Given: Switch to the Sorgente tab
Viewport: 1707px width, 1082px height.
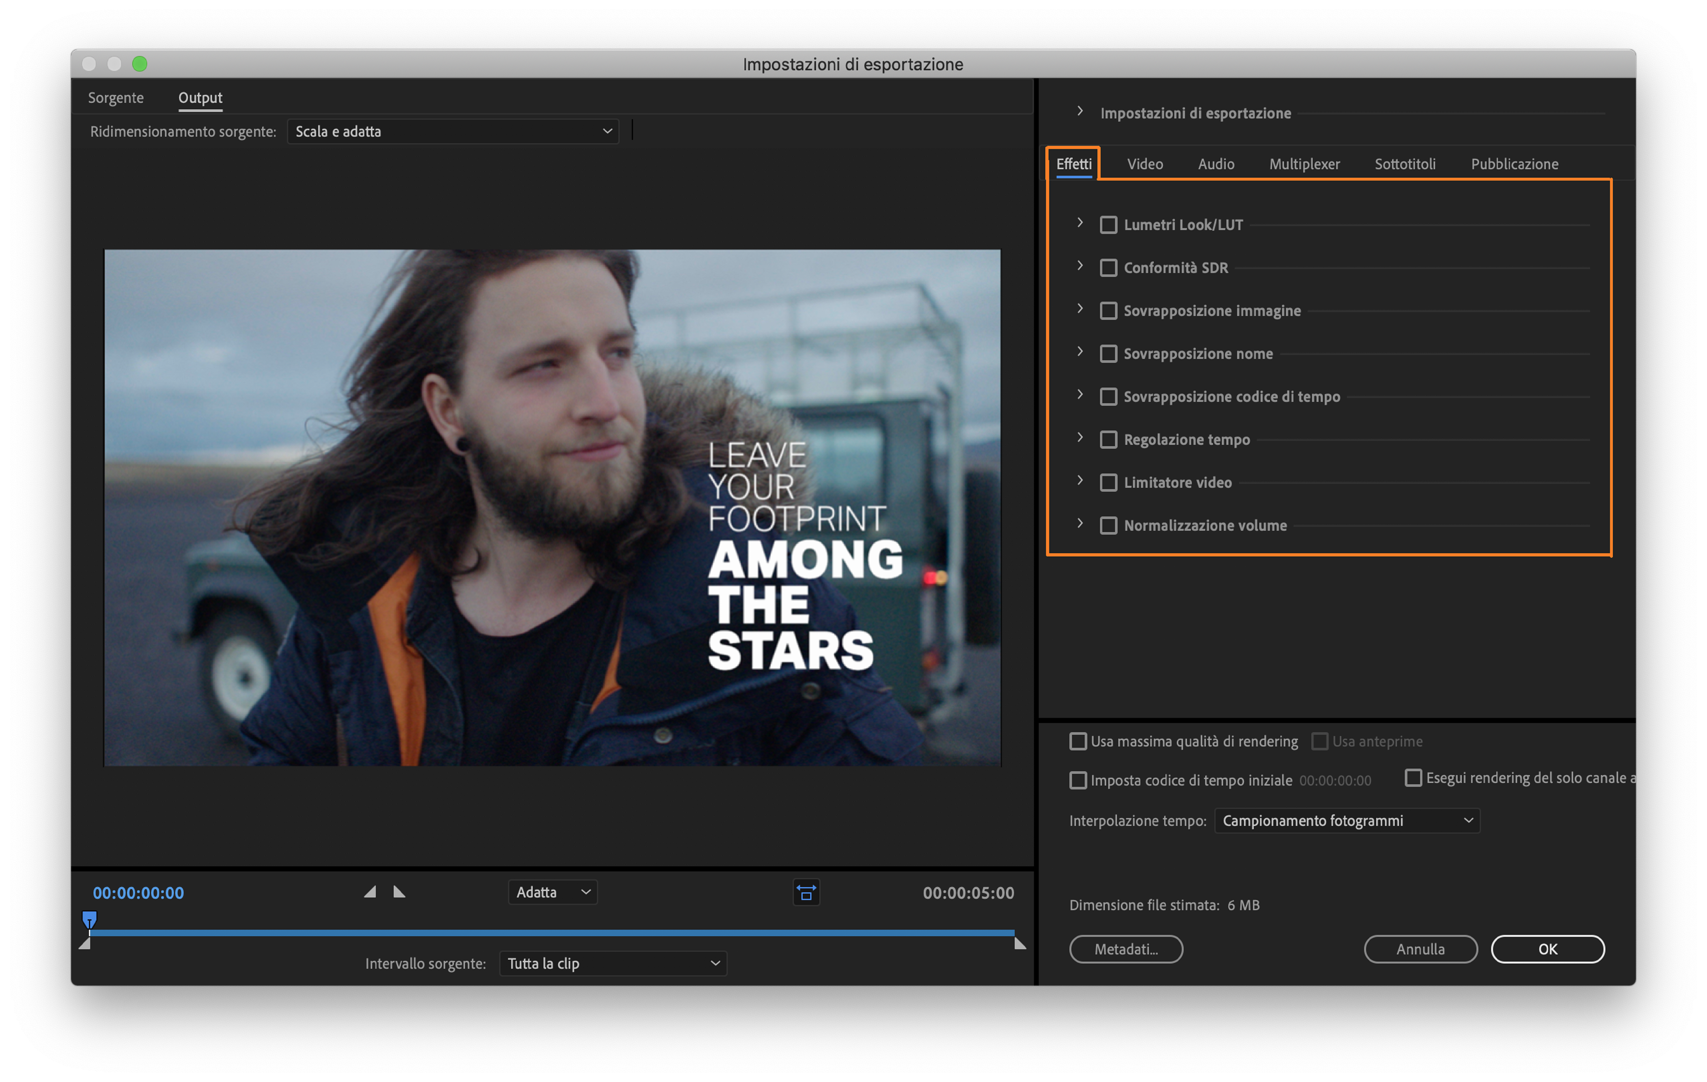Looking at the screenshot, I should (116, 98).
